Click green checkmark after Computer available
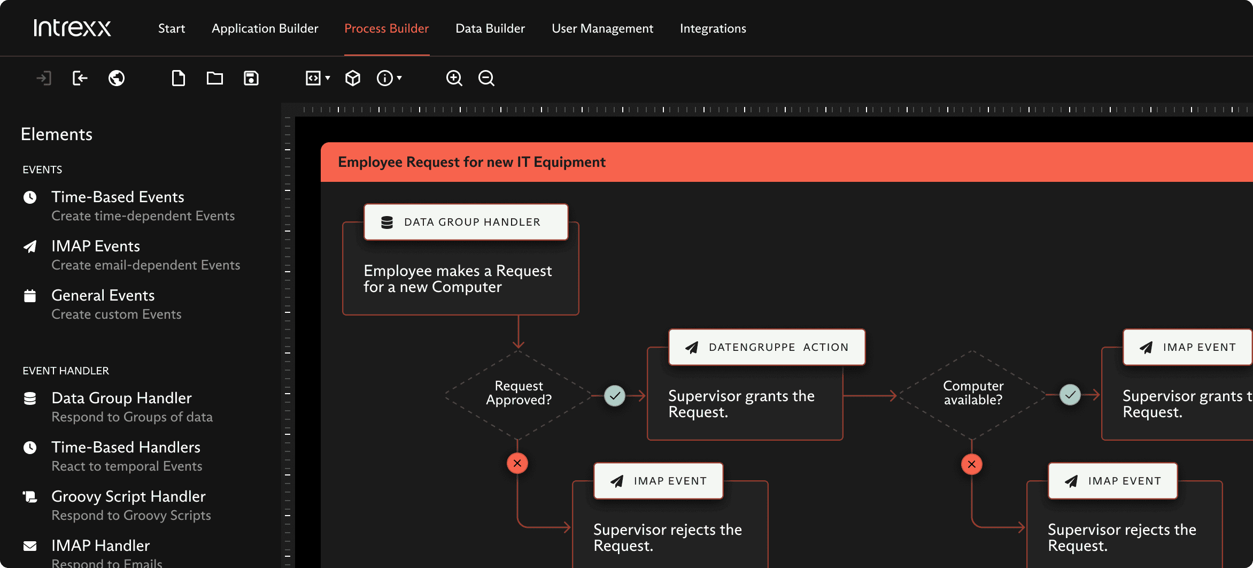Viewport: 1253px width, 568px height. [x=1070, y=395]
